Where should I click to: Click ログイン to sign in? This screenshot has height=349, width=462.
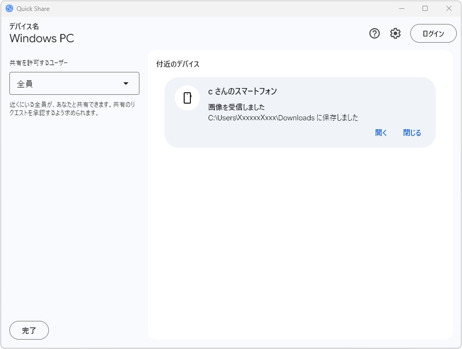pos(433,33)
